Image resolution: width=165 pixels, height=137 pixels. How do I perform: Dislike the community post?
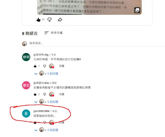(49, 20)
